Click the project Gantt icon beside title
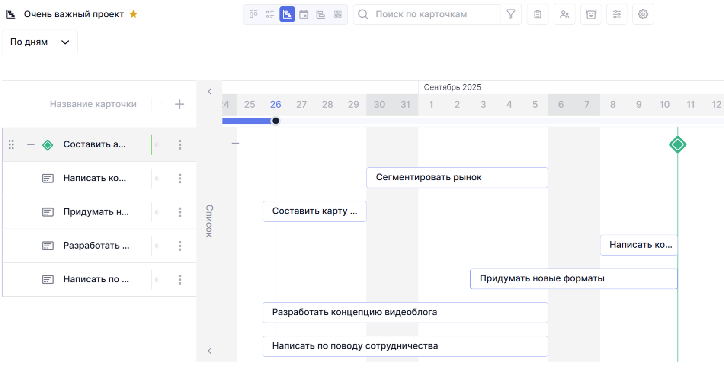 (11, 14)
